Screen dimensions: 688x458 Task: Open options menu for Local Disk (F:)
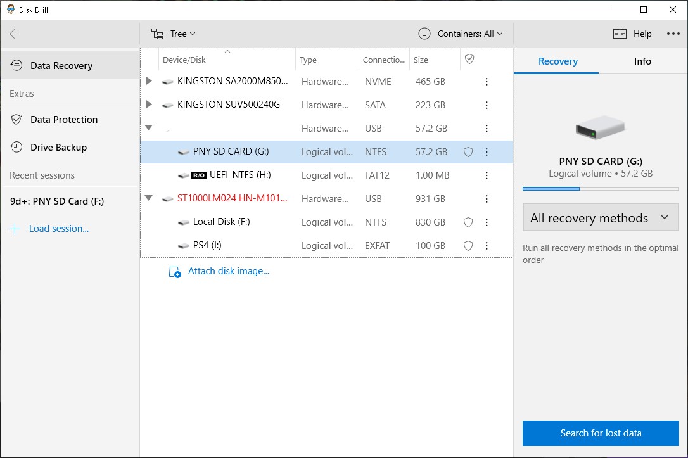(487, 222)
